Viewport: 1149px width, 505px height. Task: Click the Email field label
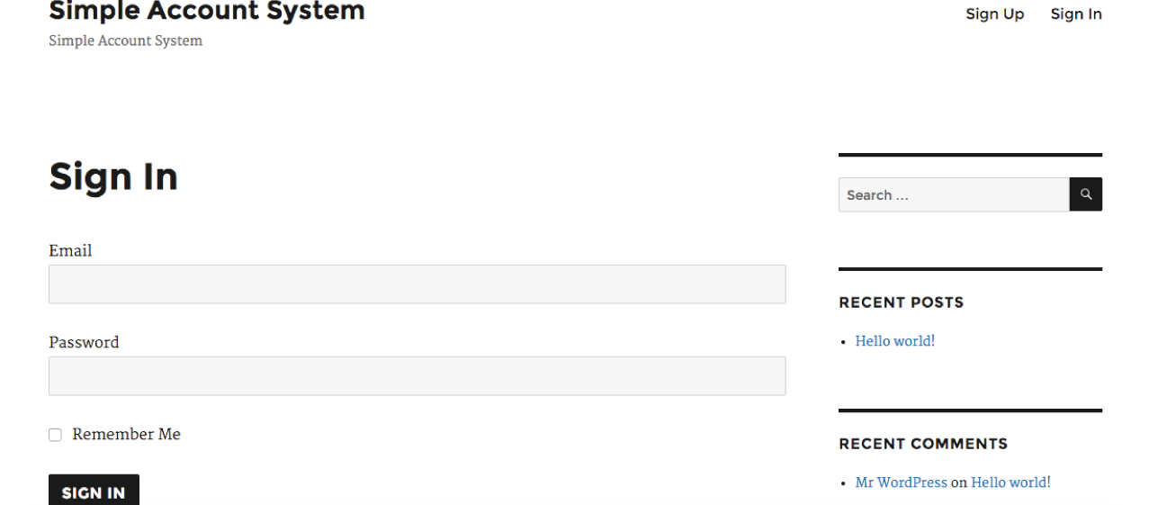tap(70, 250)
